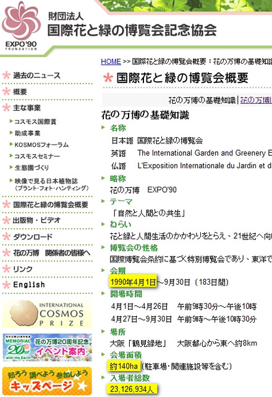Click the foundation title 国際花と緑の博覧会記念協会
The image size is (272, 397).
click(132, 30)
